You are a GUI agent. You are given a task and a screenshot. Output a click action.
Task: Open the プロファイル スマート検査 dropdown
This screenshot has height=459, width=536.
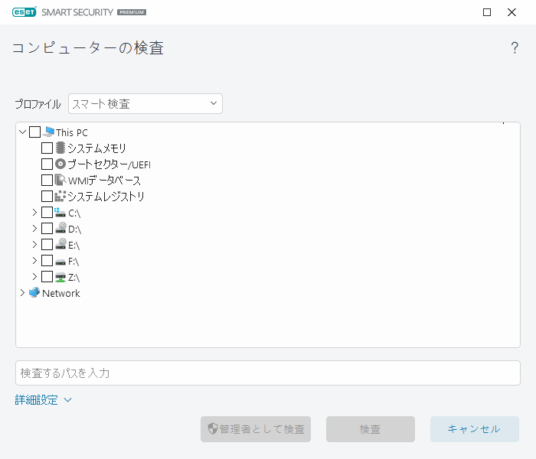coord(145,103)
